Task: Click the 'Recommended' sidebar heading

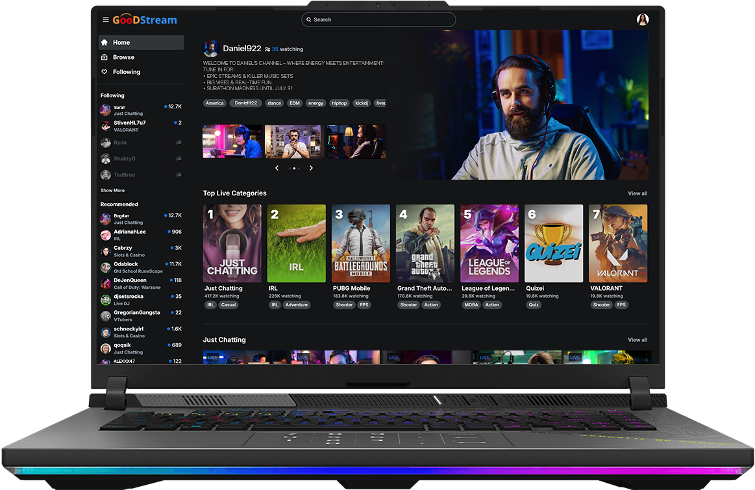Action: tap(119, 204)
